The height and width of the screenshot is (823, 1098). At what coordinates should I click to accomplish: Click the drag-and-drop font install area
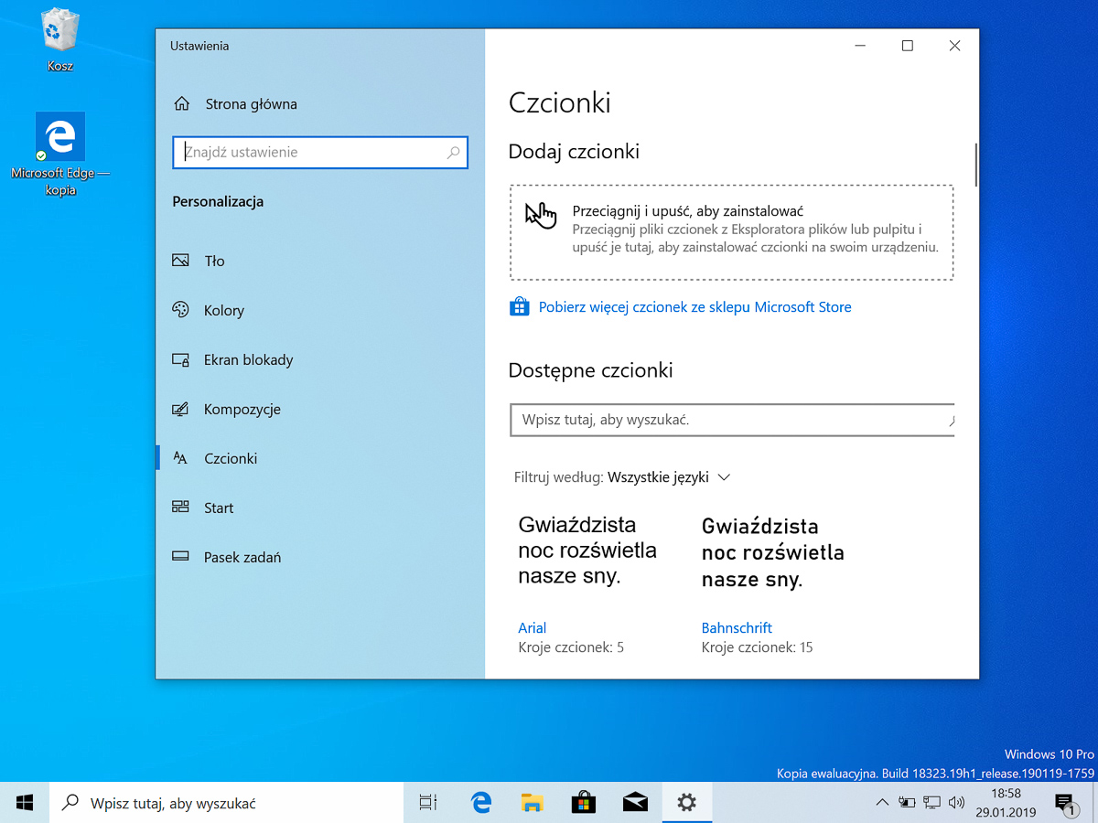coord(731,232)
